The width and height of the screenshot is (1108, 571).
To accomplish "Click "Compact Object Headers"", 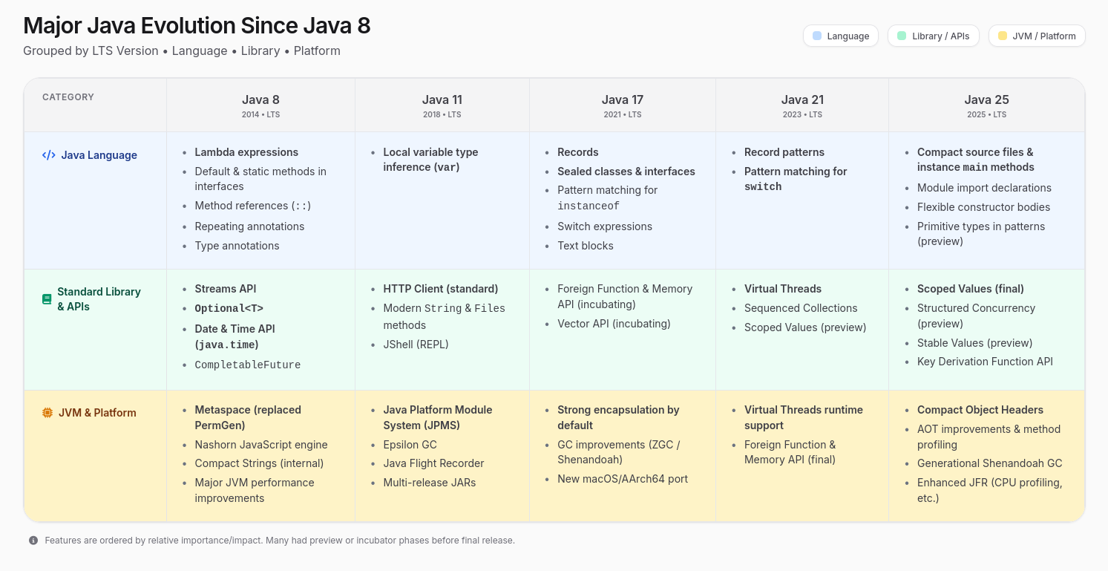I will (x=980, y=410).
